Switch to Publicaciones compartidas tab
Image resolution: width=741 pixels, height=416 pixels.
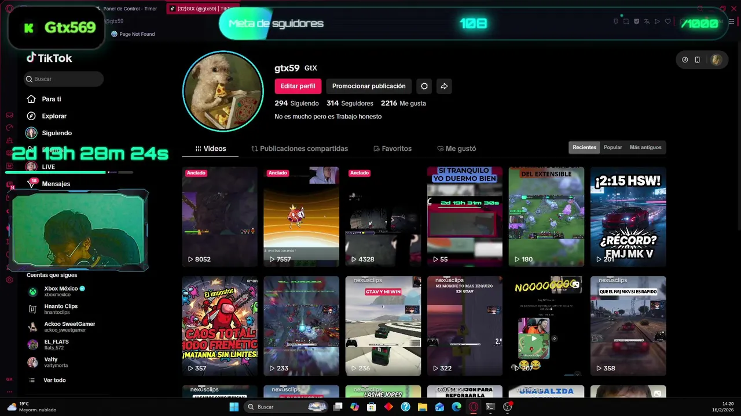pyautogui.click(x=299, y=148)
